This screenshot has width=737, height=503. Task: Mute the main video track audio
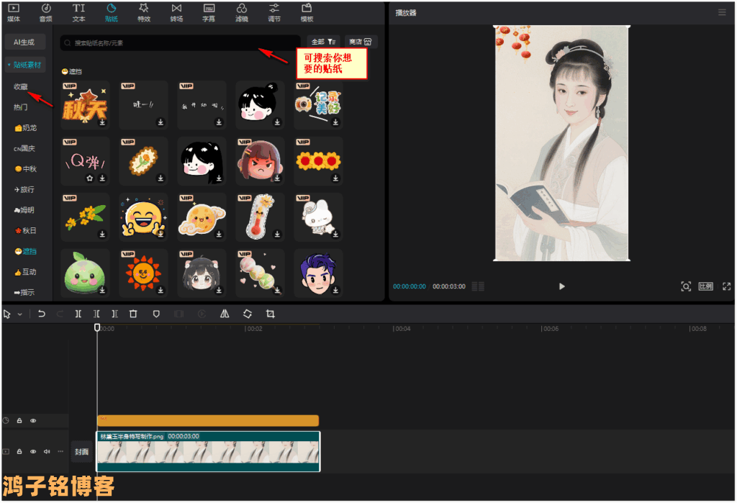tap(47, 451)
